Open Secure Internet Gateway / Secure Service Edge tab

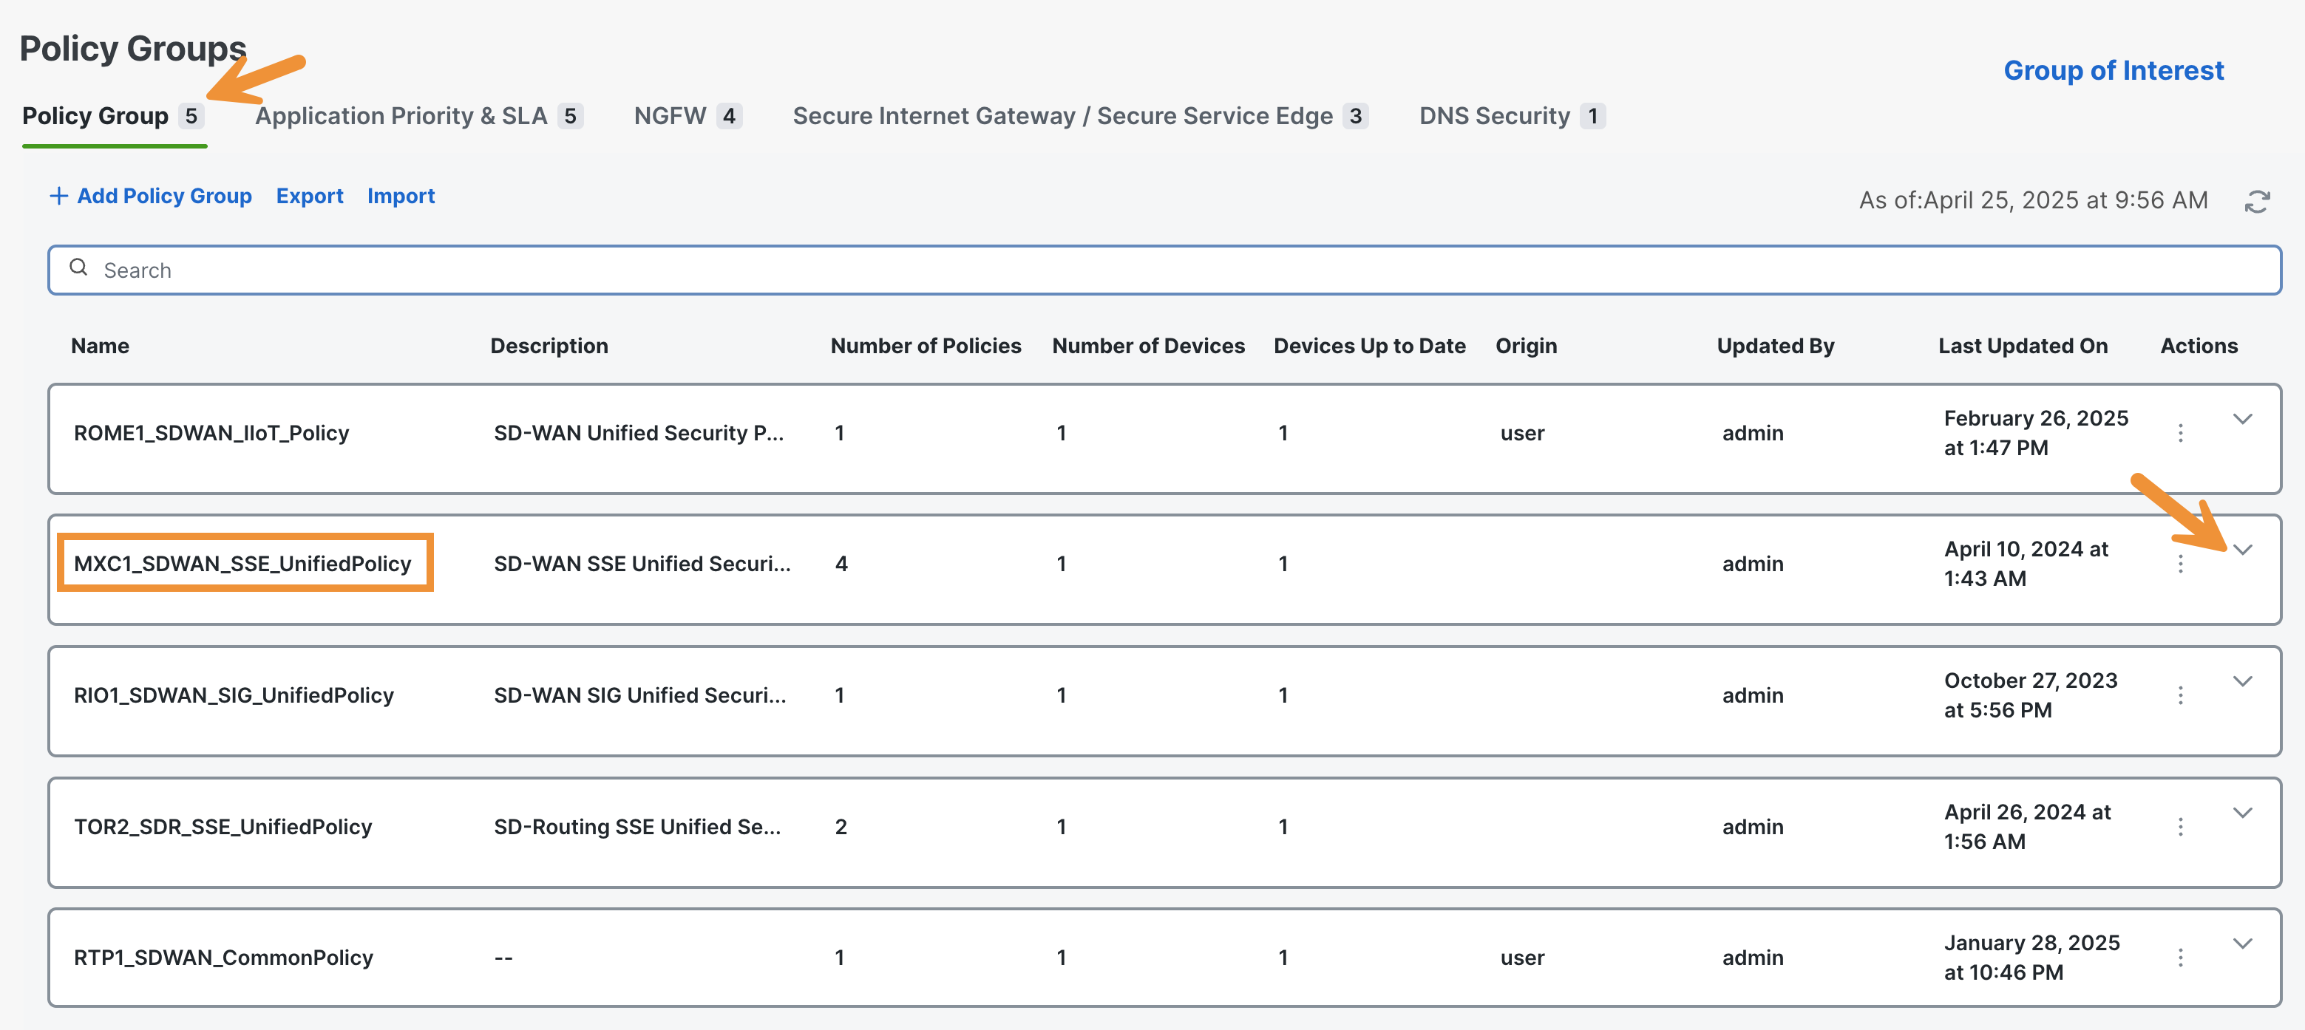[1080, 116]
